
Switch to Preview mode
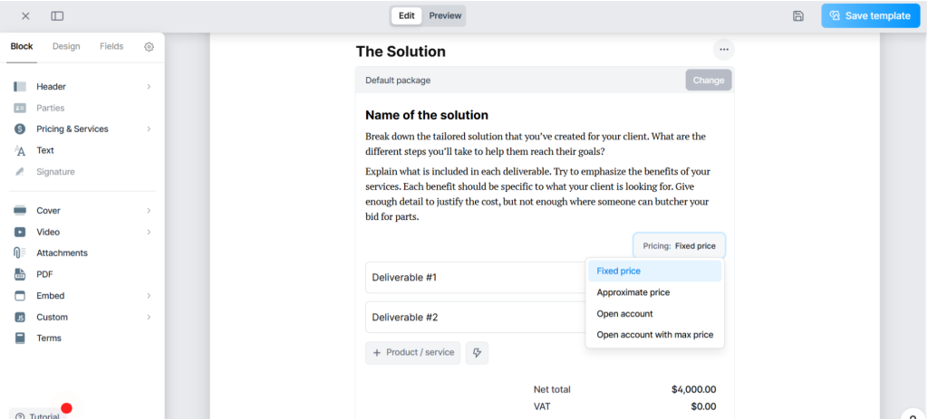pos(445,15)
